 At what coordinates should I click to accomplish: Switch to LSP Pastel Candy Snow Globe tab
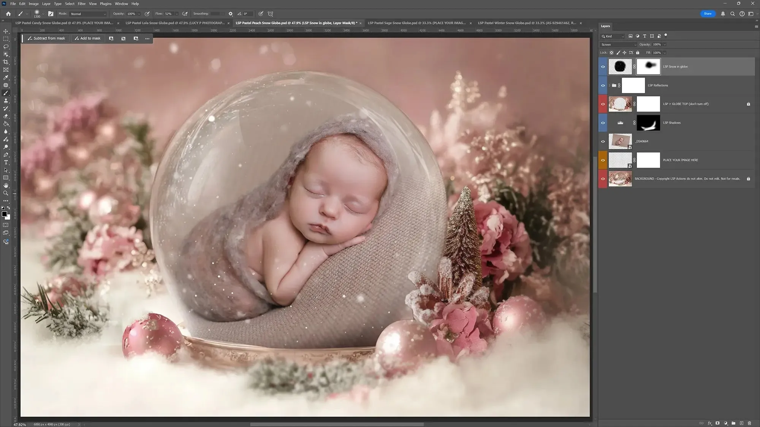pos(64,23)
